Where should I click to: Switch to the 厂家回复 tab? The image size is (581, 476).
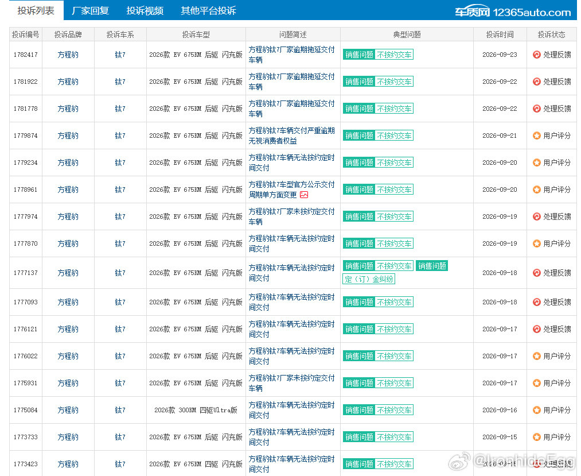91,10
